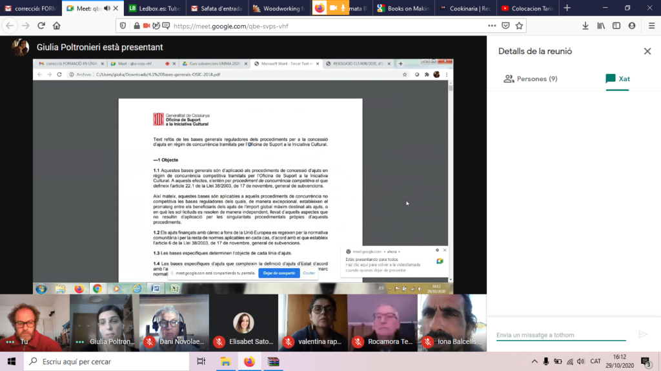Screen dimensions: 661x371
Task: Open Firefox downloads panel
Action: (x=585, y=26)
